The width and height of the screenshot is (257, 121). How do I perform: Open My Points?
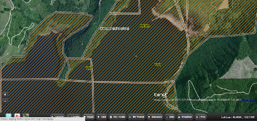click(x=117, y=117)
